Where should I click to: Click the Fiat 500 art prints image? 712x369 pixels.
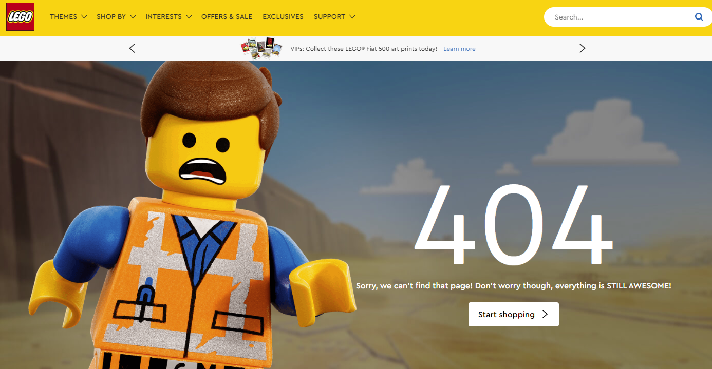click(x=261, y=48)
